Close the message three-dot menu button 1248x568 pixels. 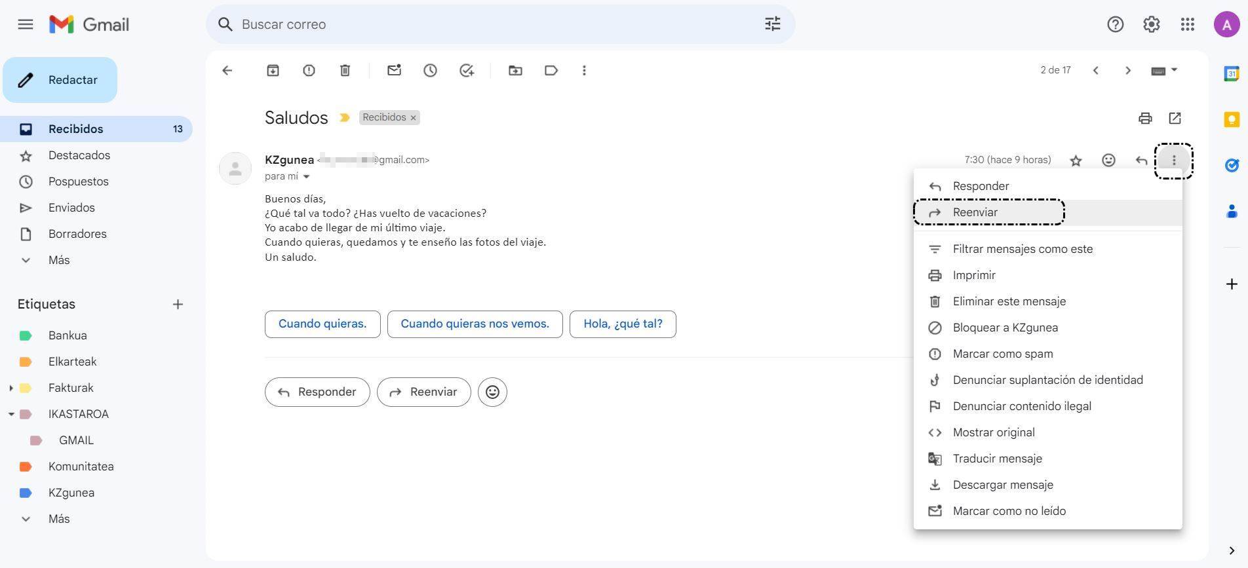pos(1174,160)
